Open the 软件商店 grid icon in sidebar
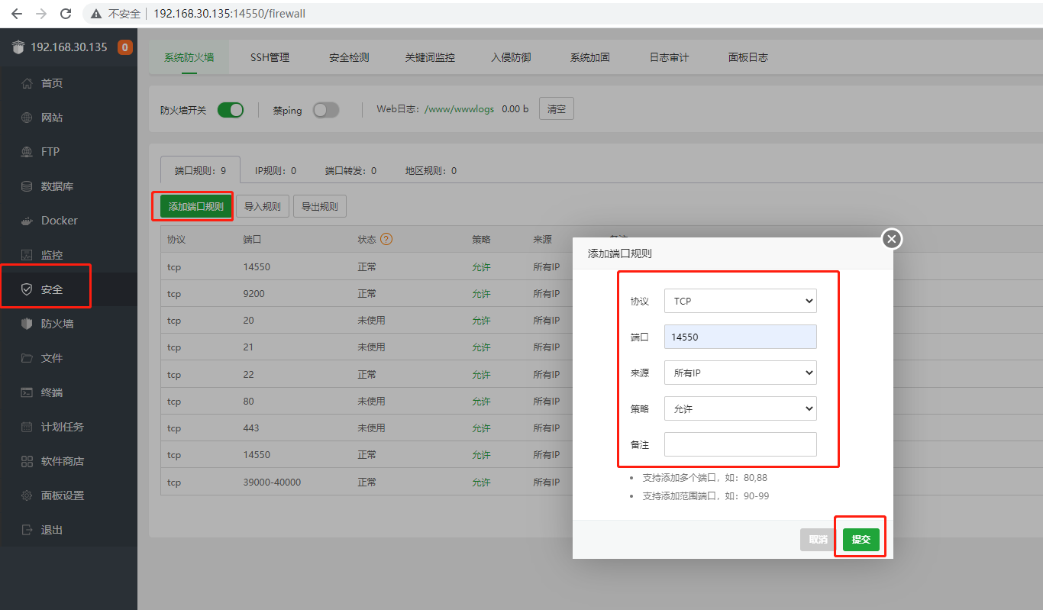Image resolution: width=1043 pixels, height=610 pixels. coord(27,461)
